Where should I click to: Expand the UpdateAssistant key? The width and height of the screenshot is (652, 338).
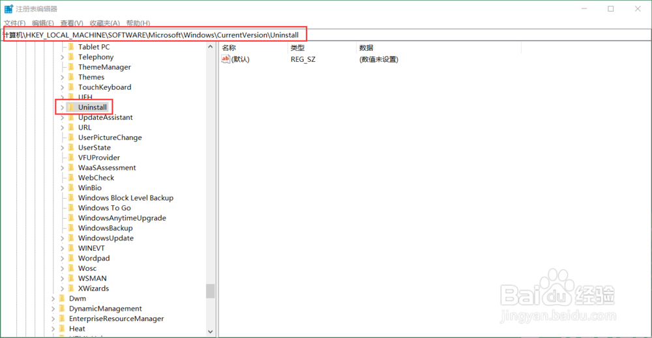pos(63,117)
